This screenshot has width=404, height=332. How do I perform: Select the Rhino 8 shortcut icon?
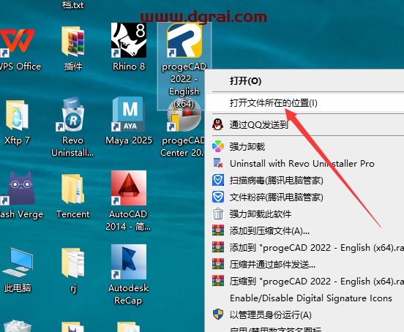tap(129, 40)
